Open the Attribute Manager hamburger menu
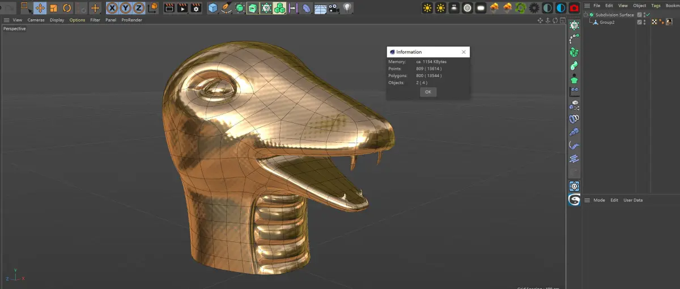The width and height of the screenshot is (680, 289). pyautogui.click(x=587, y=200)
